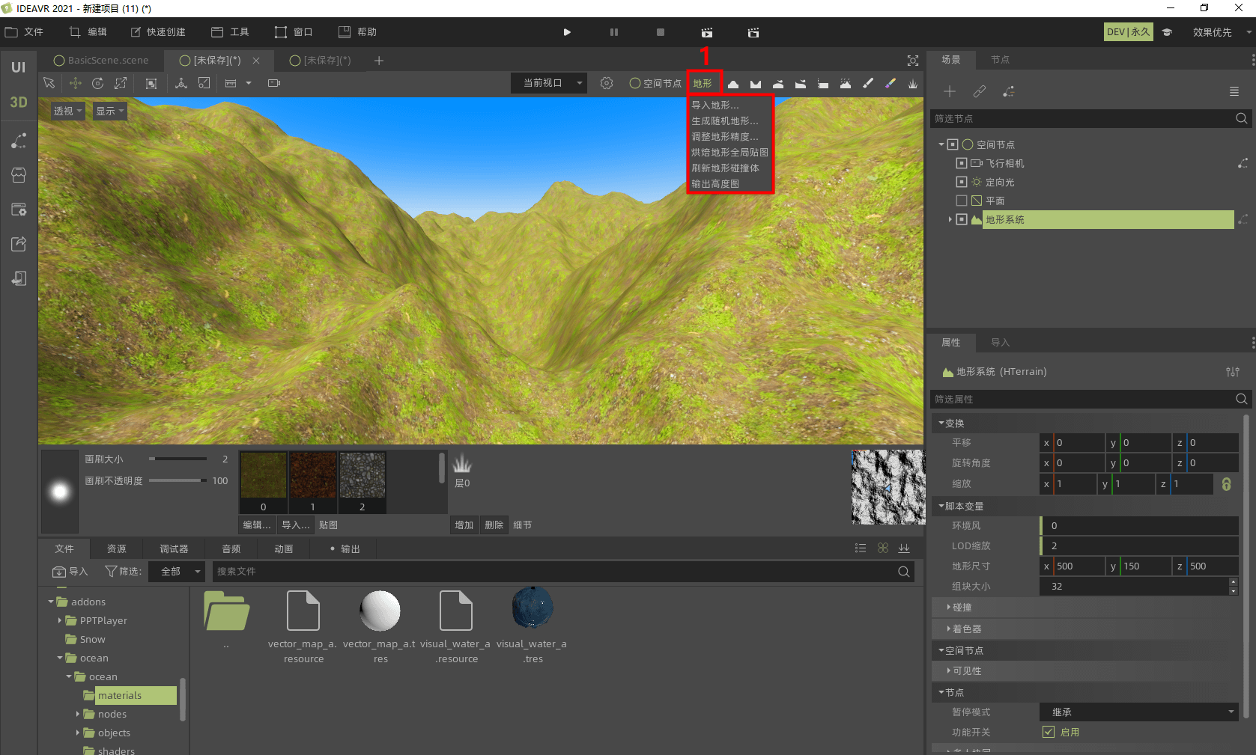Switch to 3D mode in left sidebar
This screenshot has height=755, width=1256.
click(19, 103)
